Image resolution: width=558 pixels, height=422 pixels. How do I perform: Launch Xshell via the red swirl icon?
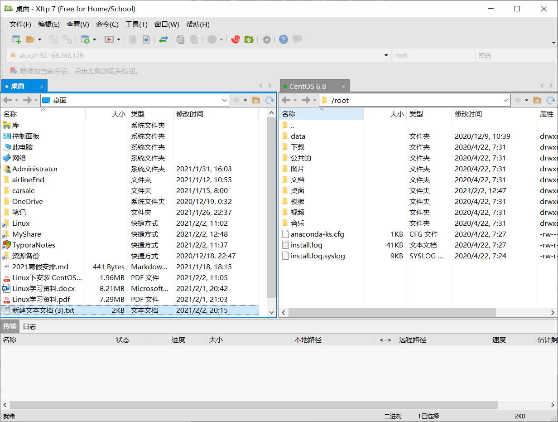click(235, 39)
